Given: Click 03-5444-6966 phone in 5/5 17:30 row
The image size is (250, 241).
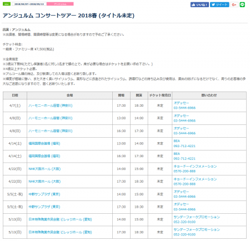Looking at the screenshot, I should click(x=184, y=209).
